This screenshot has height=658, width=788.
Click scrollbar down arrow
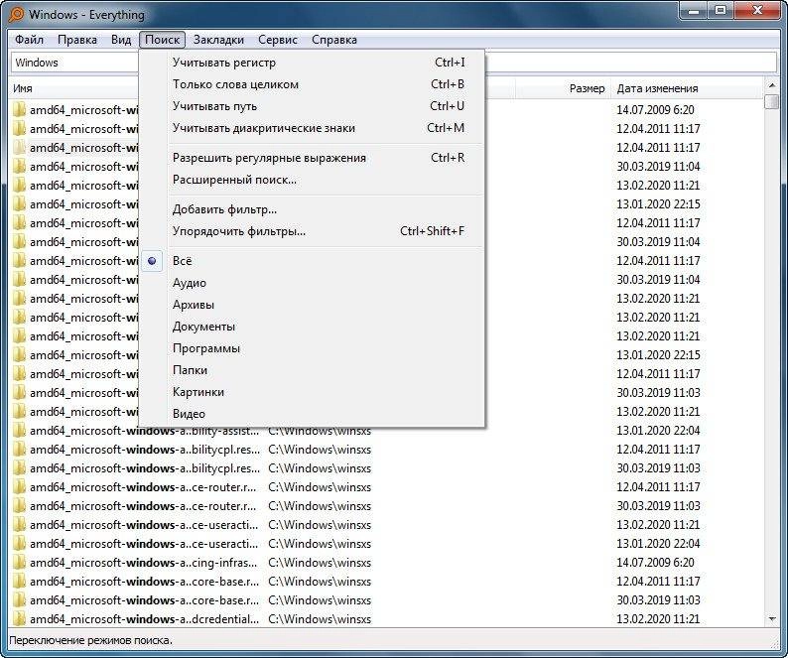pos(771,618)
